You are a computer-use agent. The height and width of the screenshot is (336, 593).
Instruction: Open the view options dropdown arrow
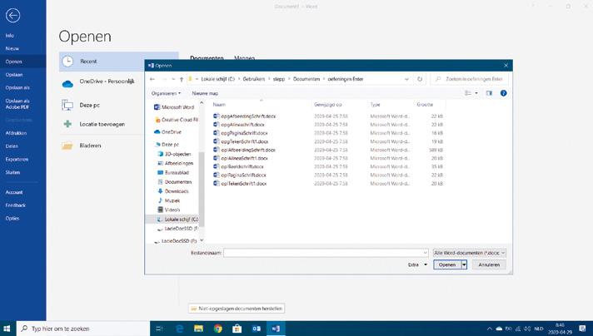point(476,93)
